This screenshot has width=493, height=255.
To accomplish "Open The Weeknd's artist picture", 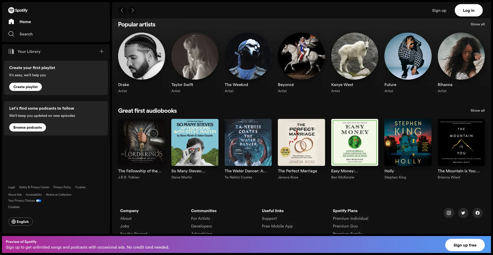I will tap(248, 56).
